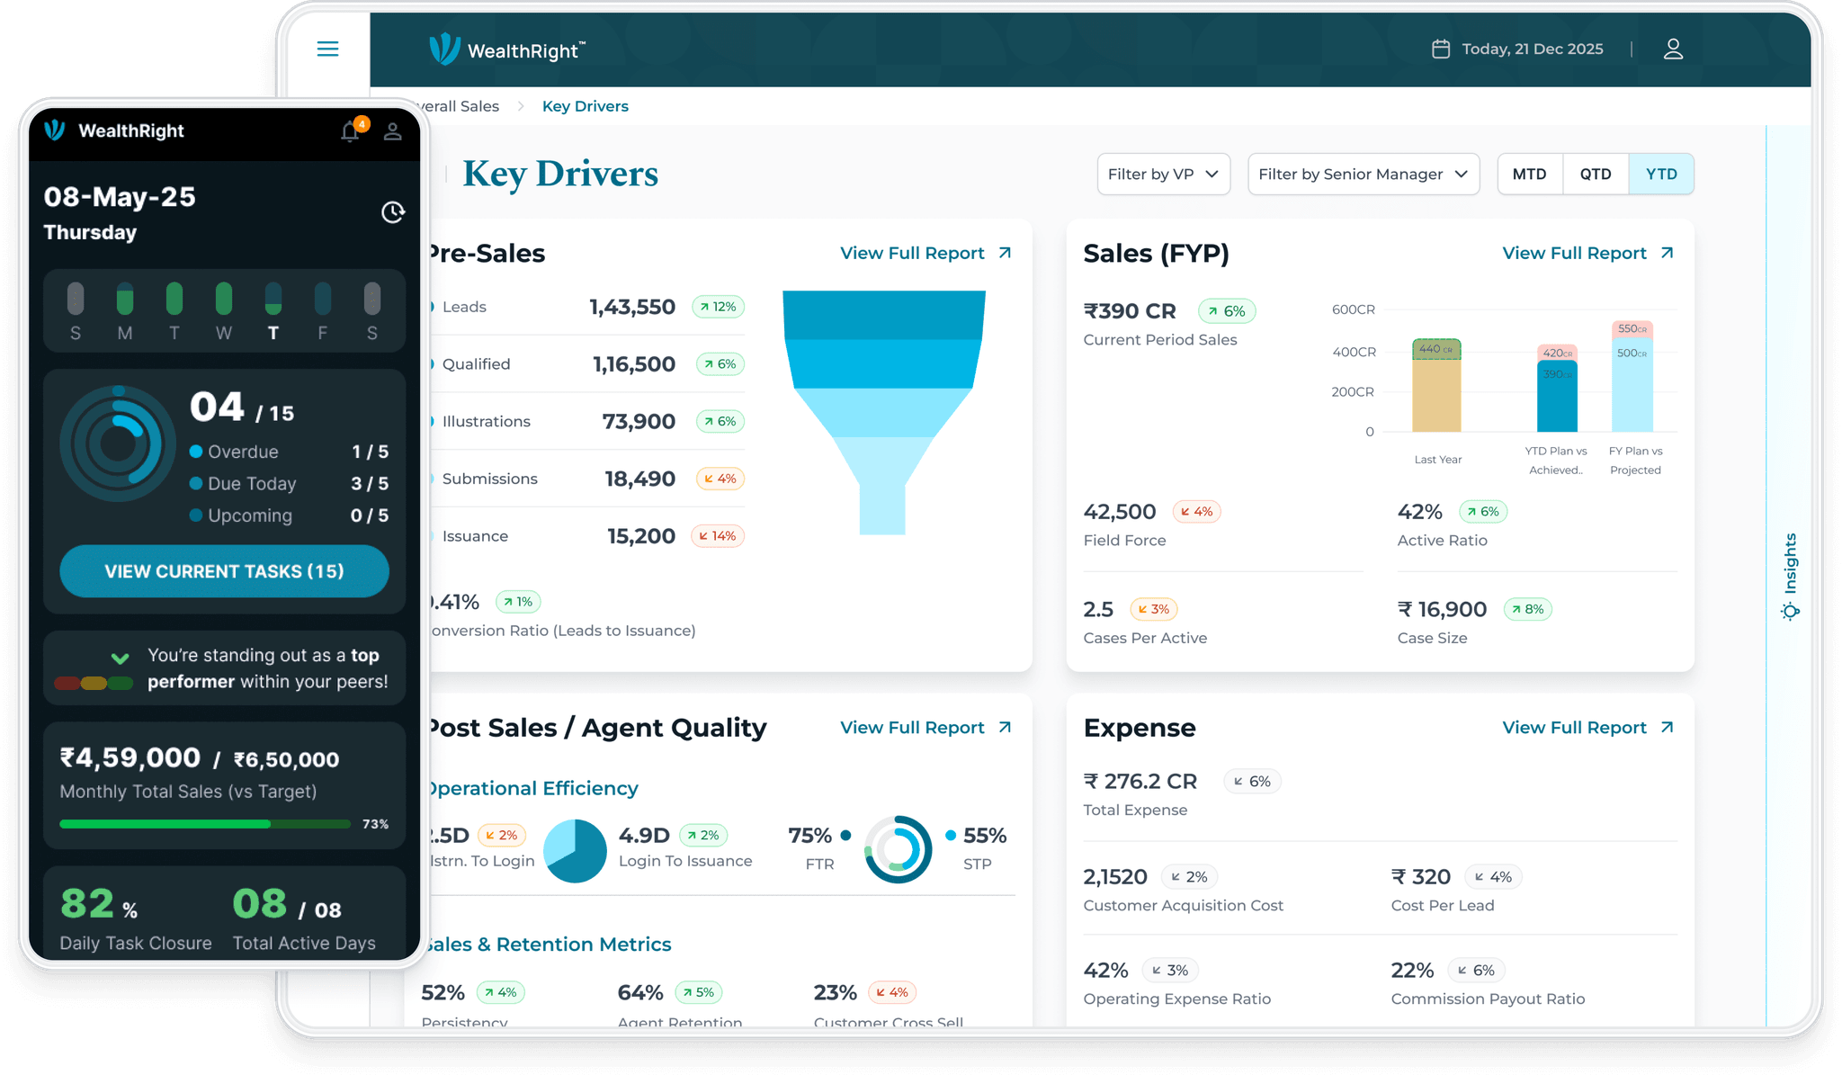
Task: Click the Illustrations value 73,900
Action: click(x=639, y=421)
